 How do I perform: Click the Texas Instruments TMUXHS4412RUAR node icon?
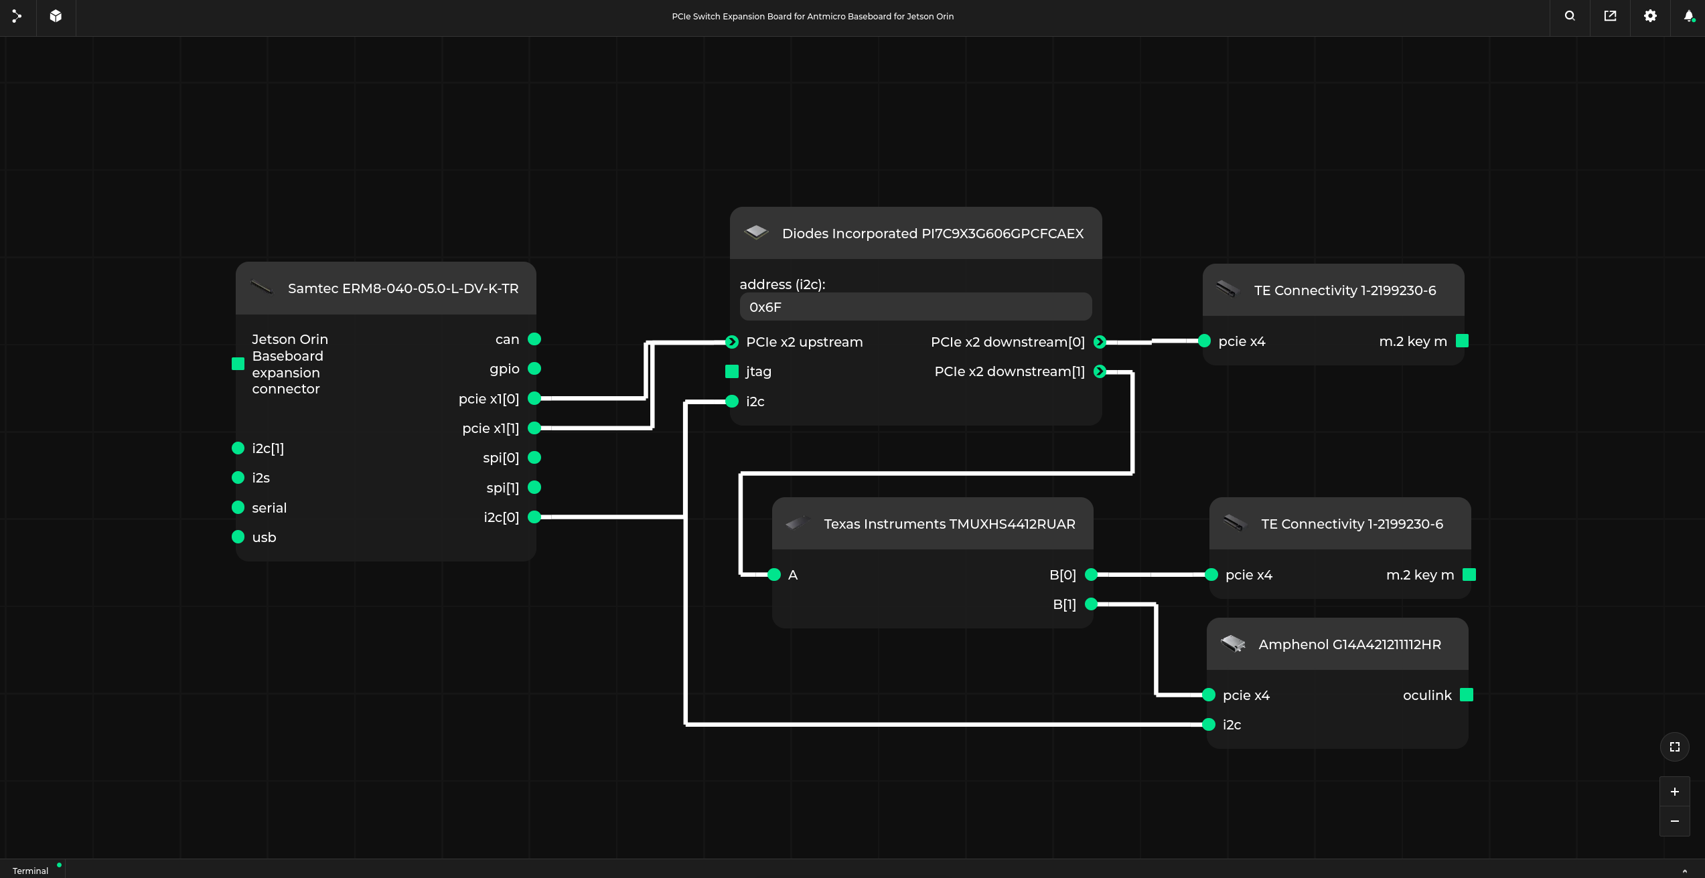798,523
